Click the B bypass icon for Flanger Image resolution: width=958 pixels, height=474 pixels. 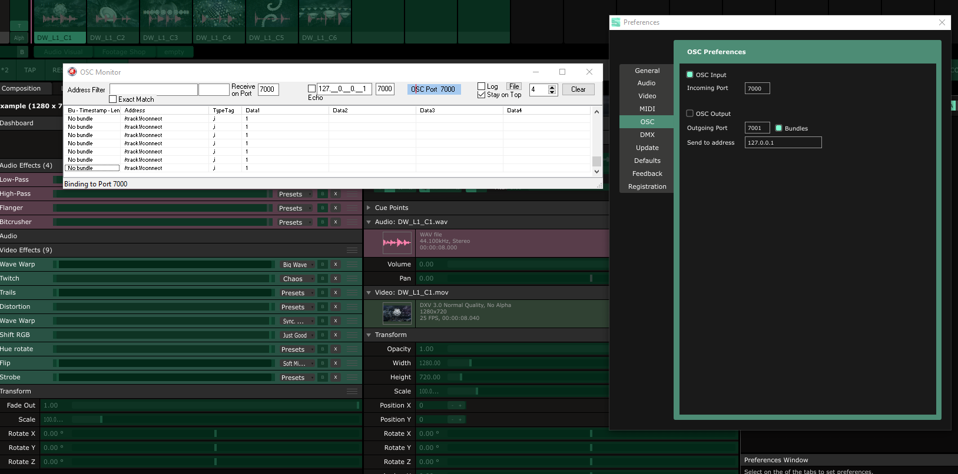(x=323, y=208)
